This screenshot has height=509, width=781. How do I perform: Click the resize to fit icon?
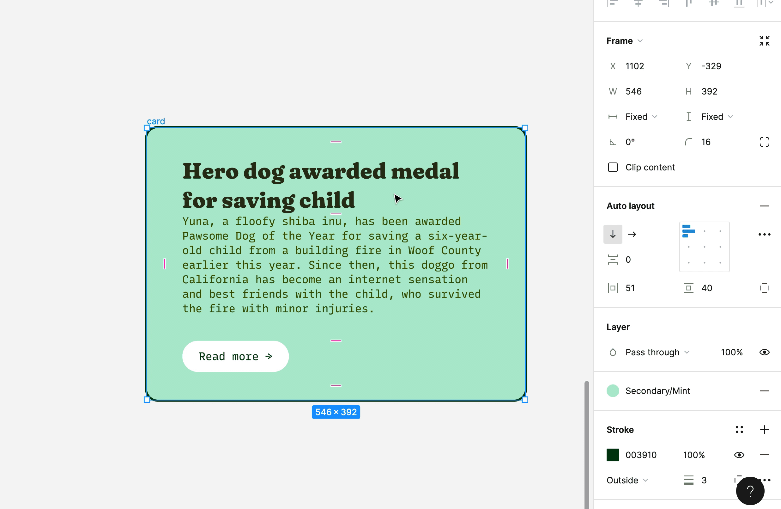pos(764,41)
